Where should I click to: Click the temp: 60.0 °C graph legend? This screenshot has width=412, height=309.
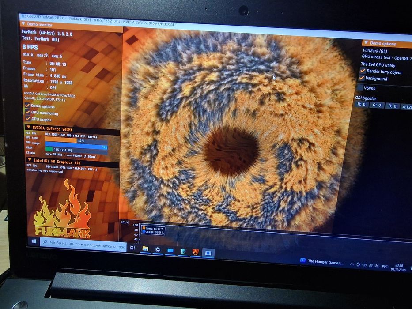pyautogui.click(x=153, y=229)
